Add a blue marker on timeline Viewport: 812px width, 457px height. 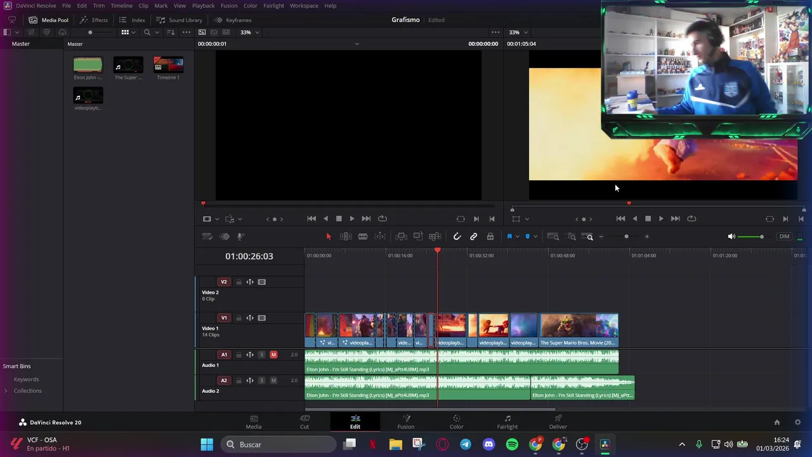[x=527, y=237]
